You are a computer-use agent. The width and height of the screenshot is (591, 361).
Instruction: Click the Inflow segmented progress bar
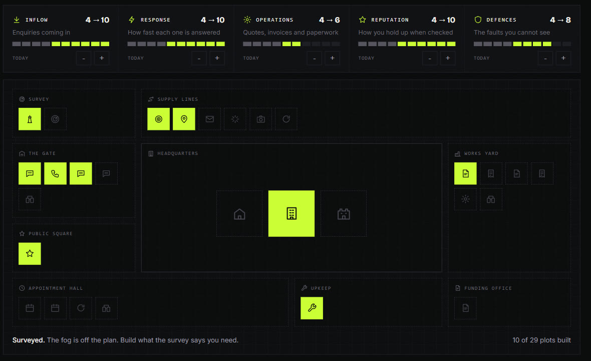pyautogui.click(x=61, y=44)
